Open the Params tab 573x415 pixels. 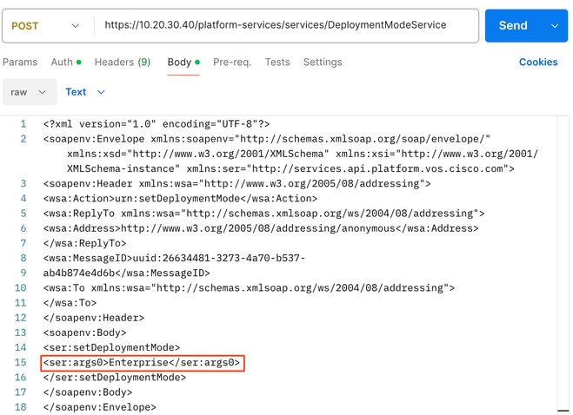pyautogui.click(x=20, y=63)
